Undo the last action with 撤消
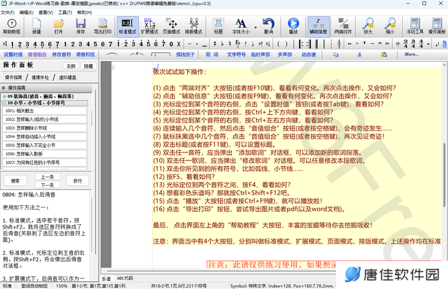The width and height of the screenshot is (448, 289). [x=268, y=26]
